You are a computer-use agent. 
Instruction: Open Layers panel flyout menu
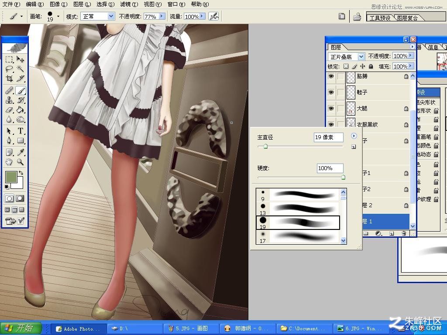coord(412,46)
